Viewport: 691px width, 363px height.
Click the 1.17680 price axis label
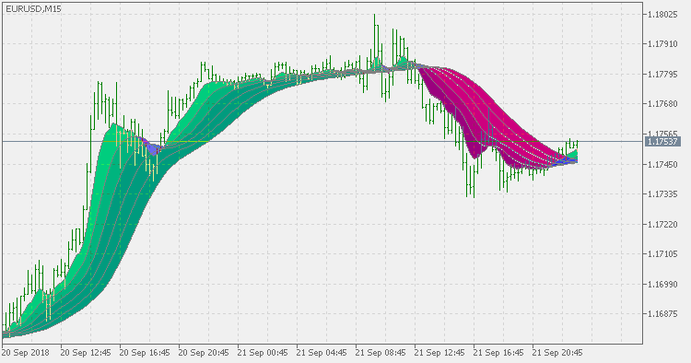click(662, 104)
